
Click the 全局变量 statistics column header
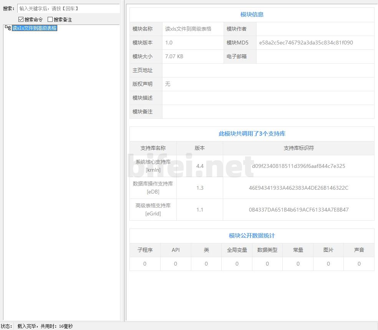point(237,250)
